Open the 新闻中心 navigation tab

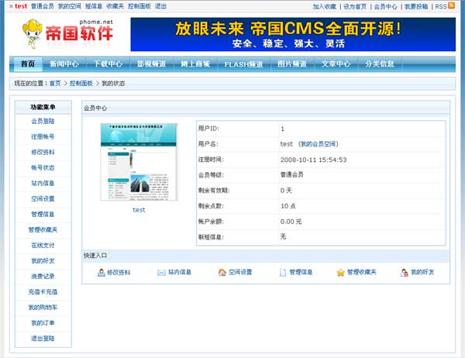[64, 64]
